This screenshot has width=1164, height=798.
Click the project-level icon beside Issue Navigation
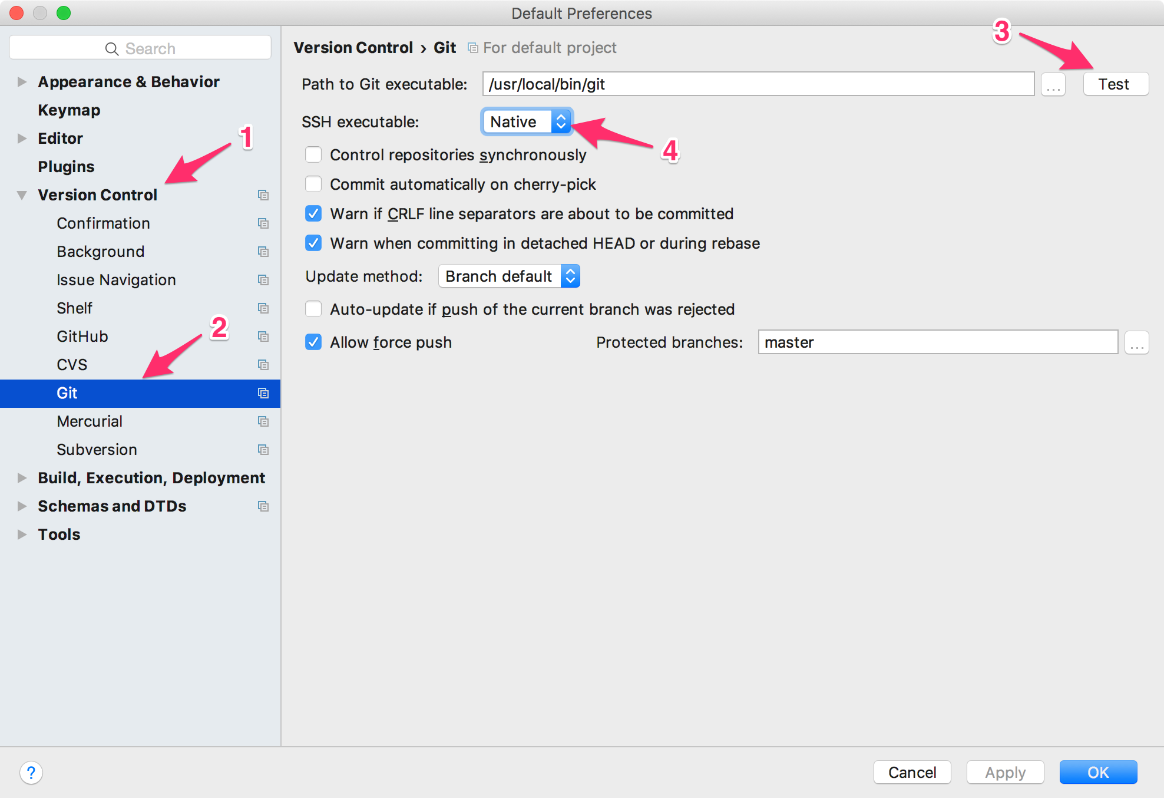point(263,280)
